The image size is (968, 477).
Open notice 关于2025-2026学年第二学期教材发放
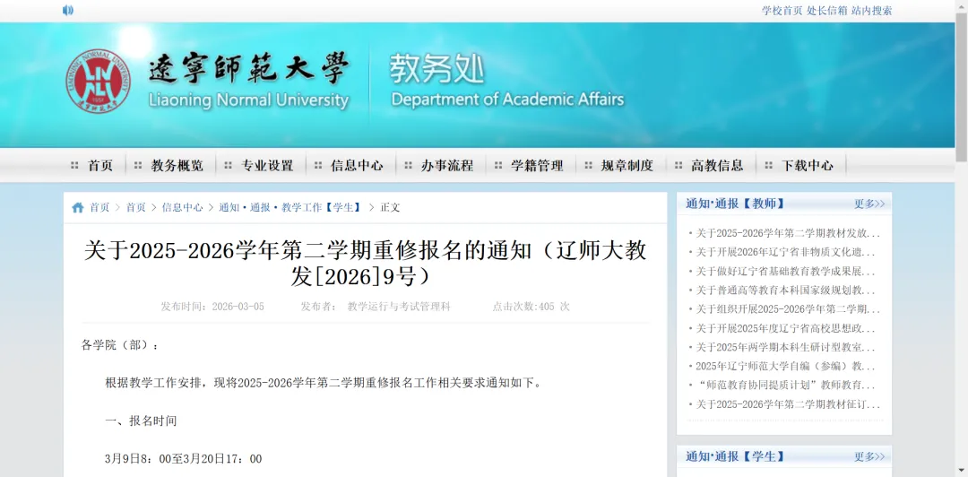[x=788, y=233]
